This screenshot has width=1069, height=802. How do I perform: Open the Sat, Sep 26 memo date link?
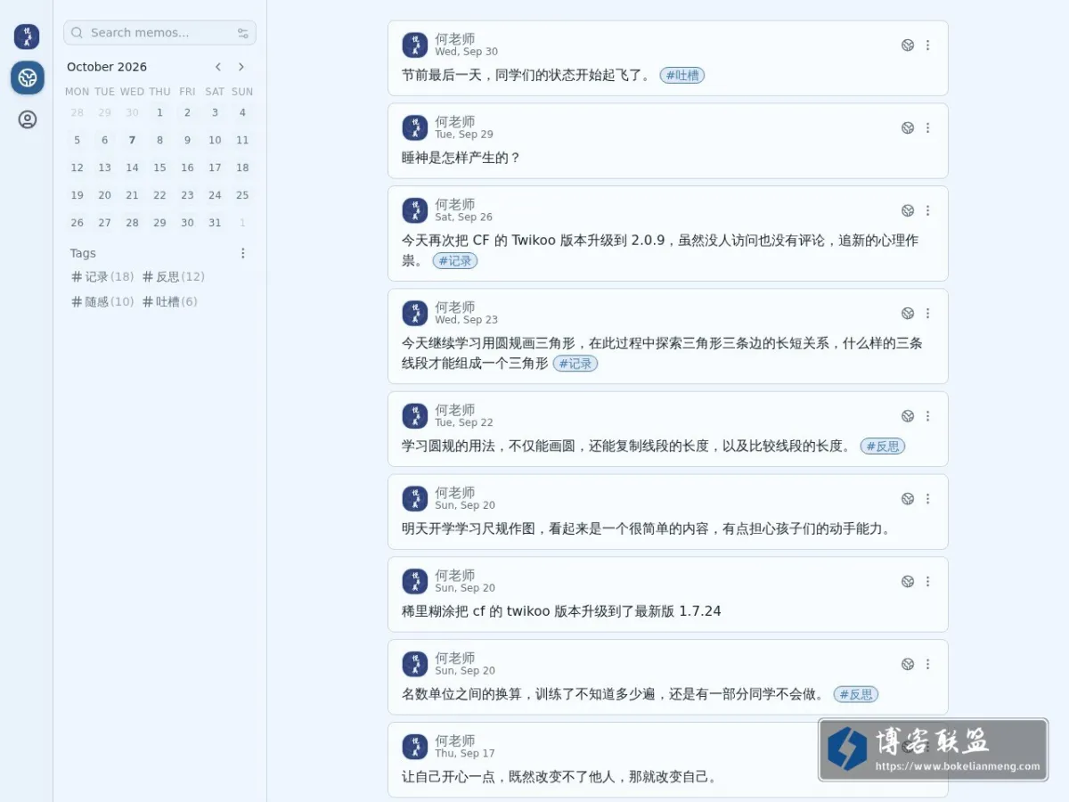click(x=463, y=217)
